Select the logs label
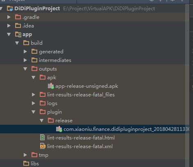 pyautogui.click(x=52, y=103)
